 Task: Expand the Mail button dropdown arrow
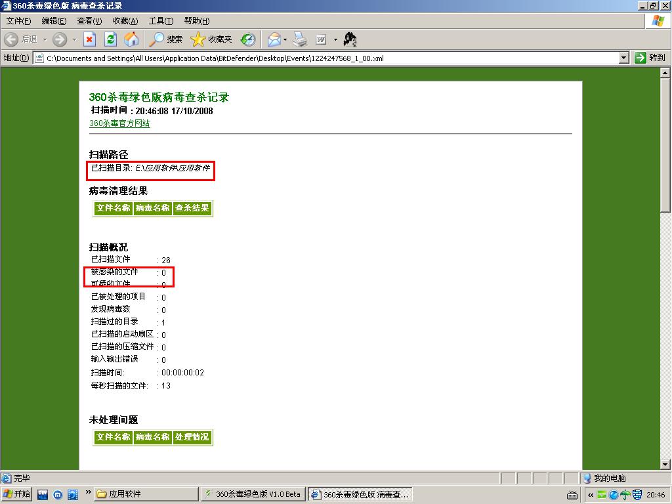pos(285,39)
